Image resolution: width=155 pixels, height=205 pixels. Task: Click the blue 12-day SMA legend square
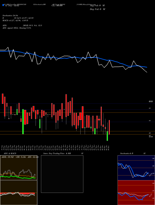(3, 5)
